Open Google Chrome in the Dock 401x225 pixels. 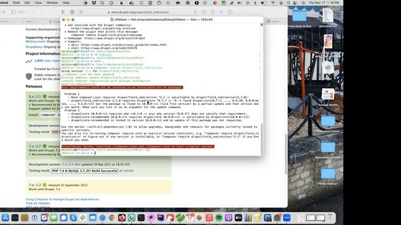112,217
